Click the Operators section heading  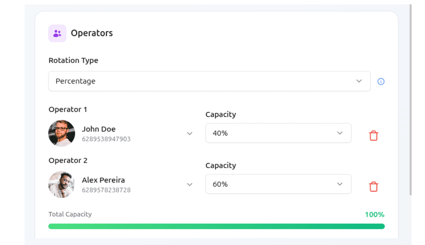[x=92, y=33]
